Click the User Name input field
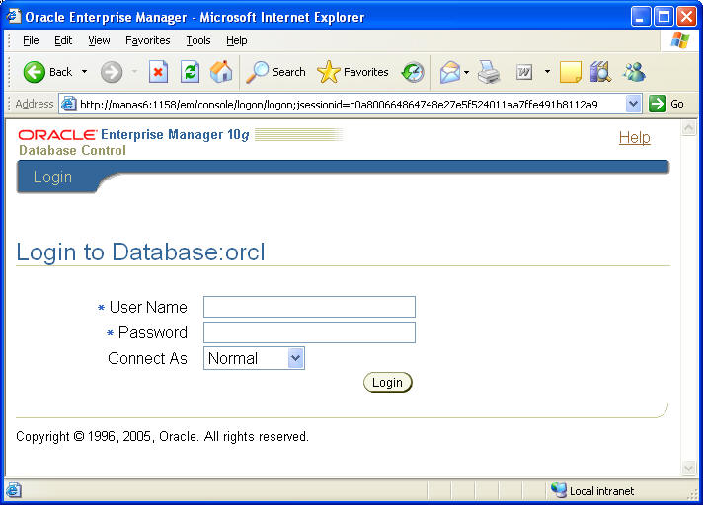703x505 pixels. click(x=309, y=307)
